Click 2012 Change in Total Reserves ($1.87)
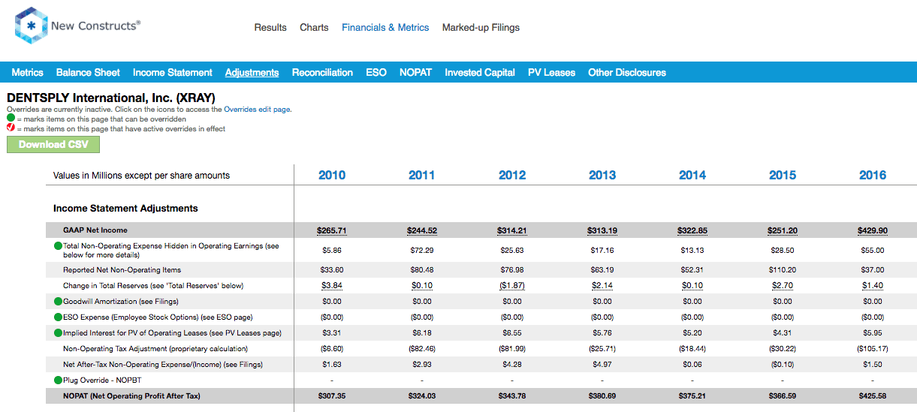The height and width of the screenshot is (412, 917). (512, 286)
